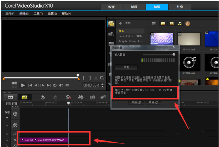
Task: Click the orange disc library icon
Action: pyautogui.click(x=188, y=24)
